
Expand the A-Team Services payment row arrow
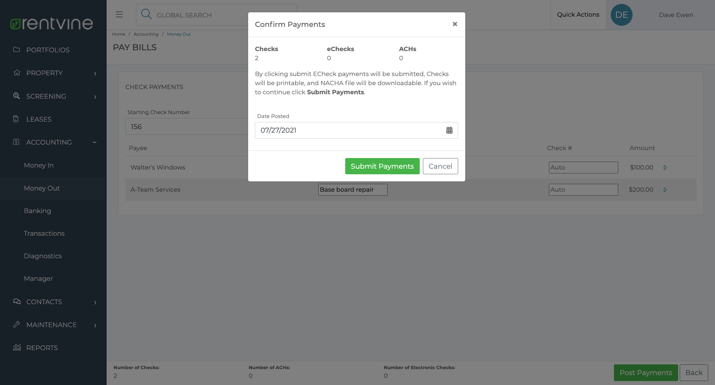pos(665,190)
